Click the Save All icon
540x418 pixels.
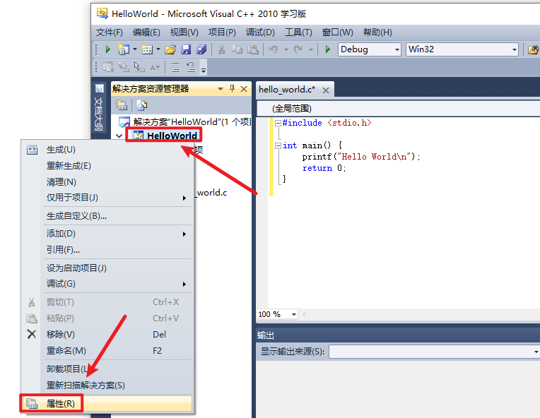(201, 49)
